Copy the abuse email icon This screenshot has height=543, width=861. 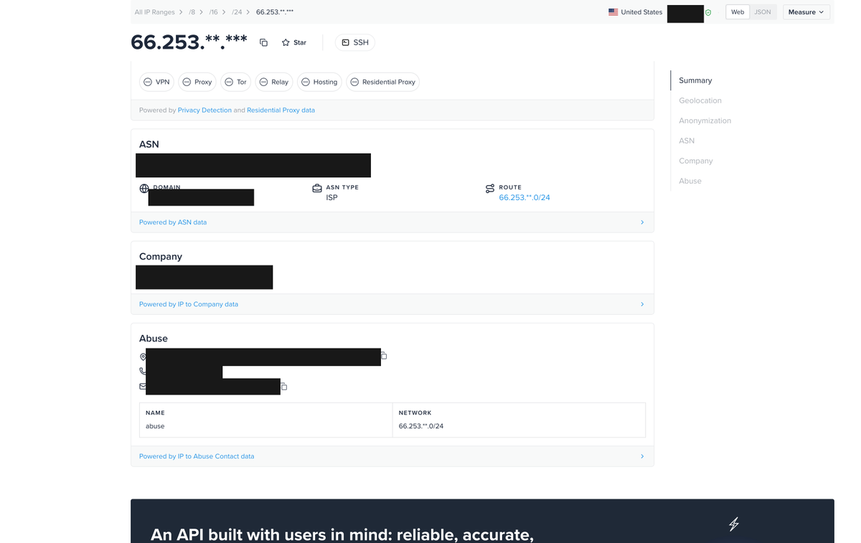(284, 387)
